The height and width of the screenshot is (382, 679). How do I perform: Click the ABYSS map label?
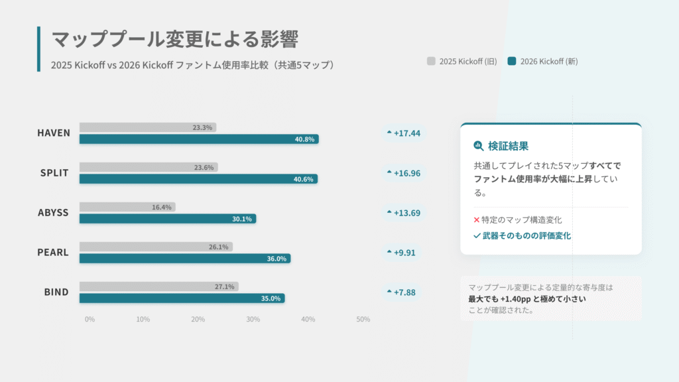[53, 213]
